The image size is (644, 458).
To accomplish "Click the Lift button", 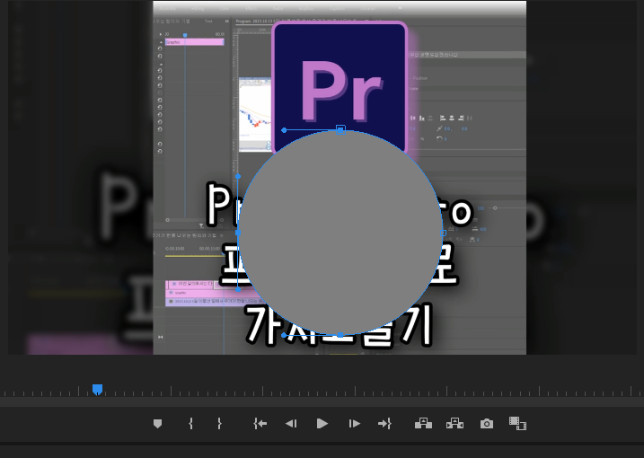I will click(x=423, y=424).
